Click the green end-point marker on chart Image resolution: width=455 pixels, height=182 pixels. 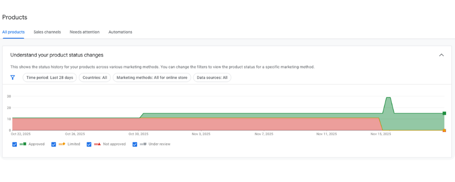coord(444,113)
